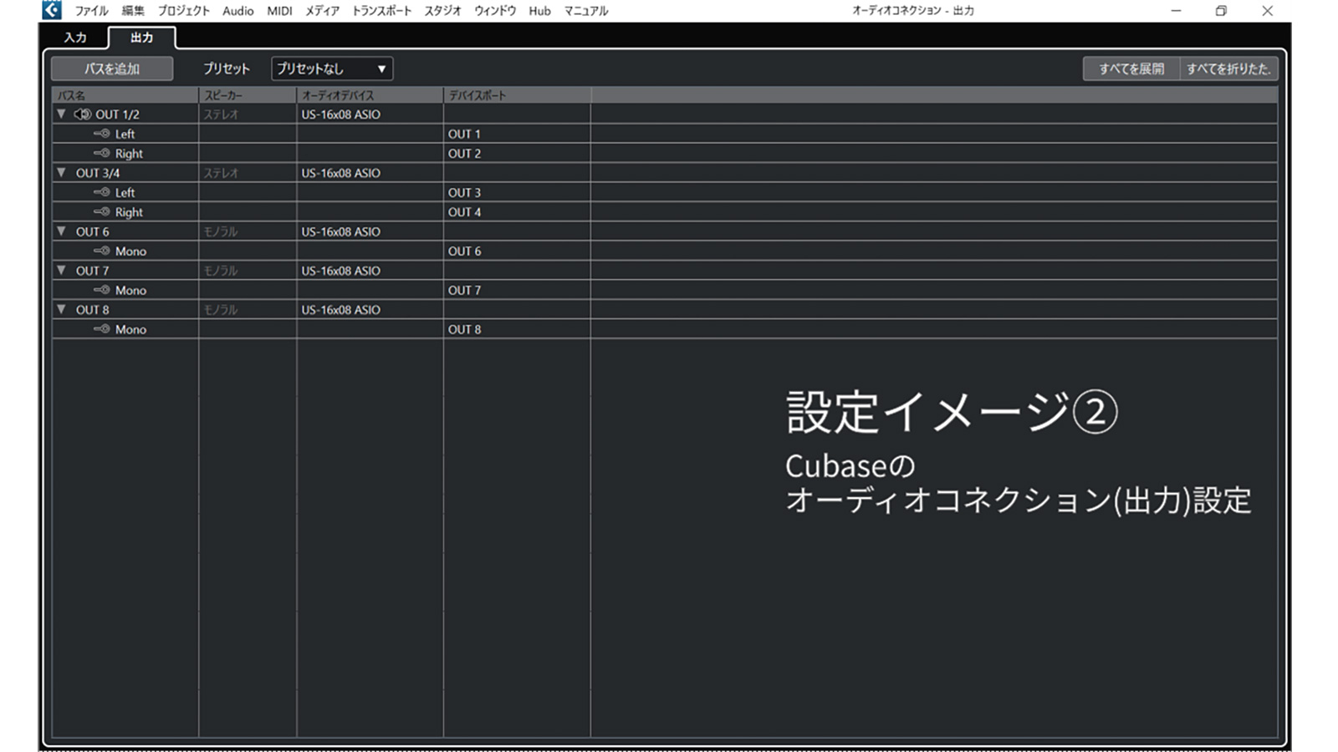The height and width of the screenshot is (752, 1338).
Task: Click the connector icon beside Right under OUT 1/2
Action: click(x=102, y=153)
